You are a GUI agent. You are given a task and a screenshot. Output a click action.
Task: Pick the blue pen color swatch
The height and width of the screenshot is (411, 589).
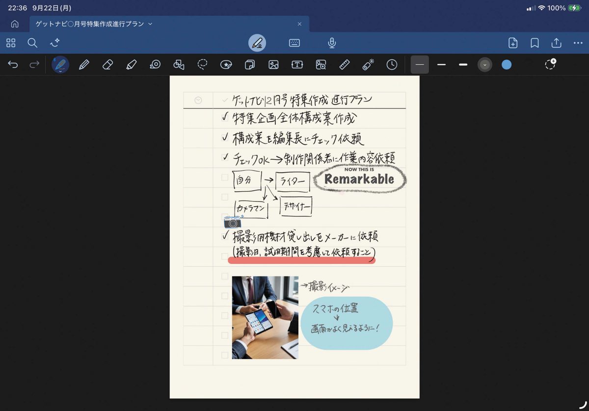pyautogui.click(x=507, y=65)
